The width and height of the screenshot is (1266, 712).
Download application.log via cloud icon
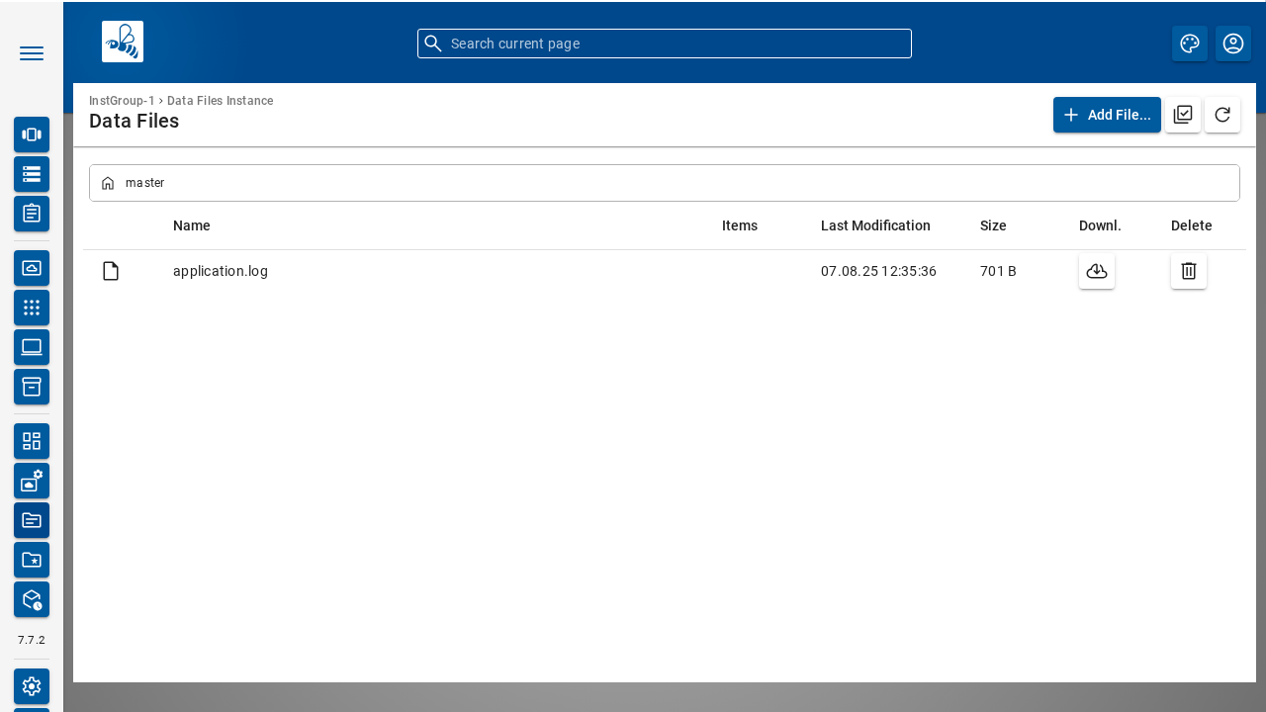coord(1097,271)
